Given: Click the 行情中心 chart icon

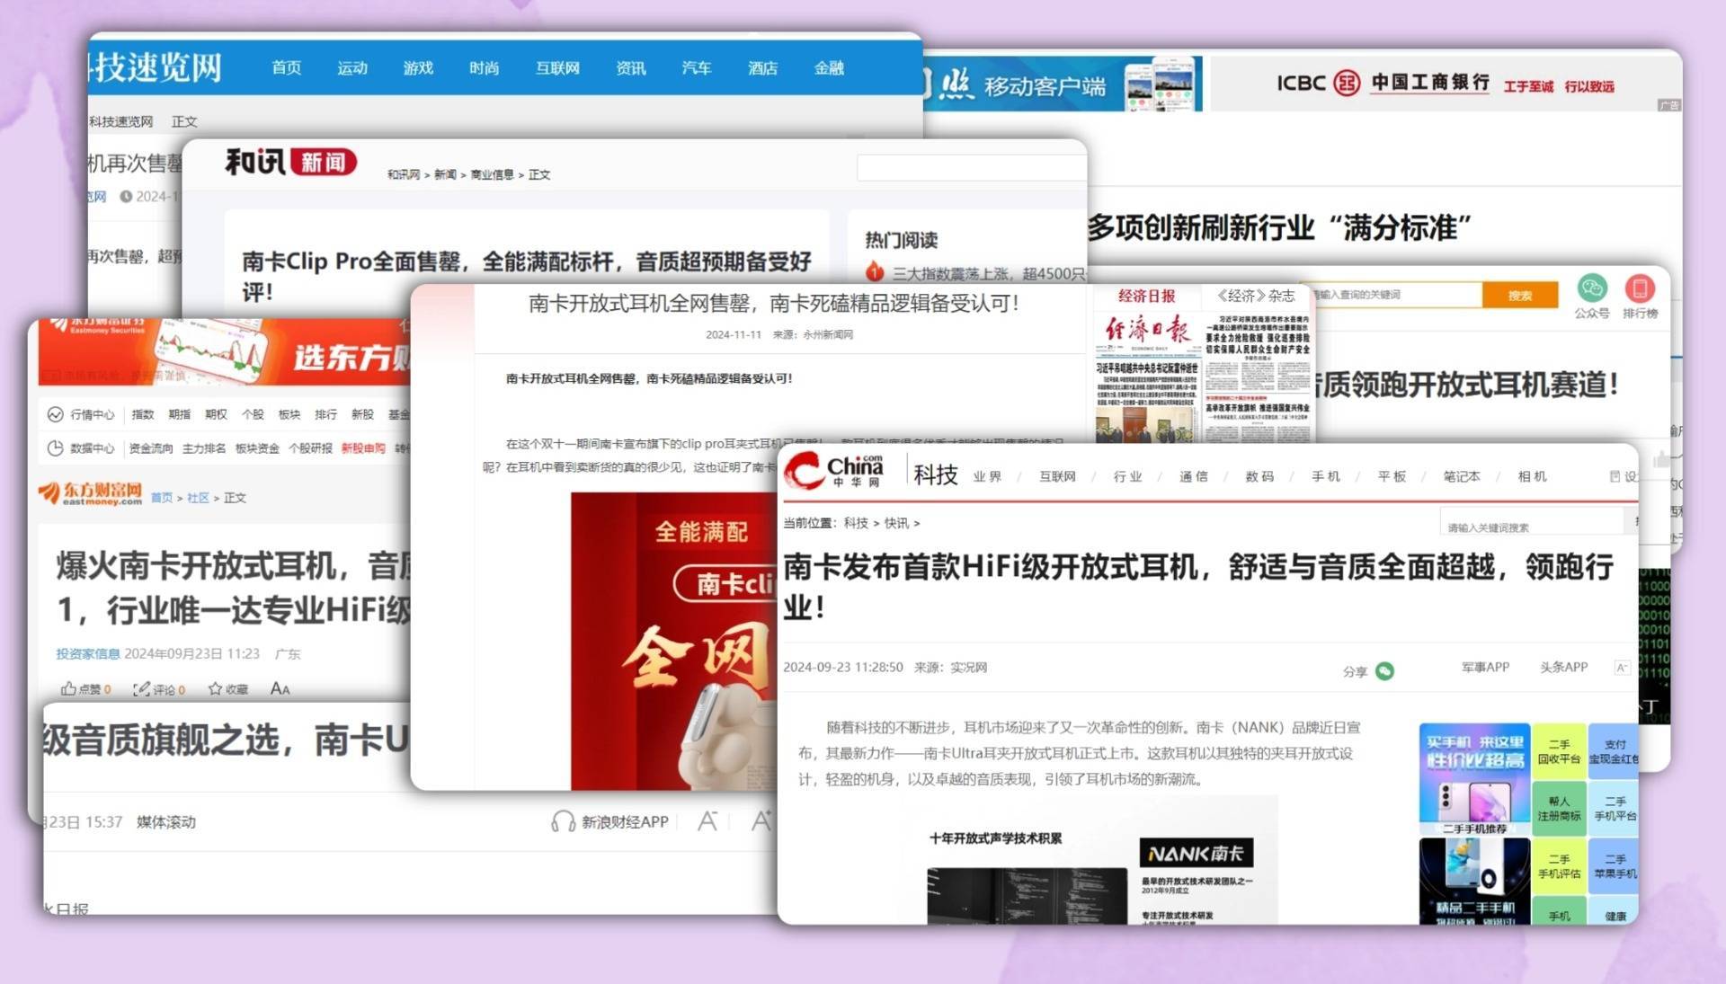Looking at the screenshot, I should click(x=56, y=414).
